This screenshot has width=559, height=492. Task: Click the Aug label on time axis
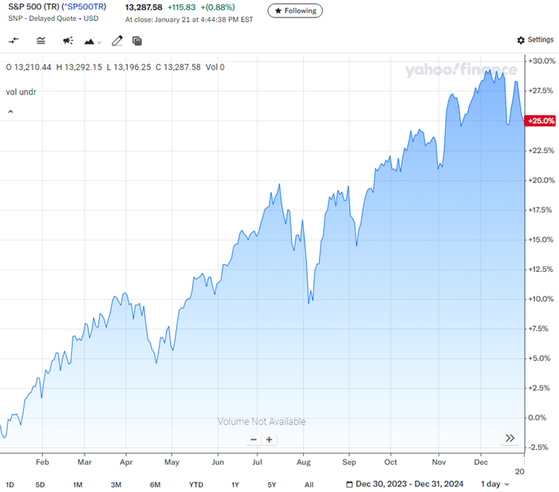click(303, 462)
